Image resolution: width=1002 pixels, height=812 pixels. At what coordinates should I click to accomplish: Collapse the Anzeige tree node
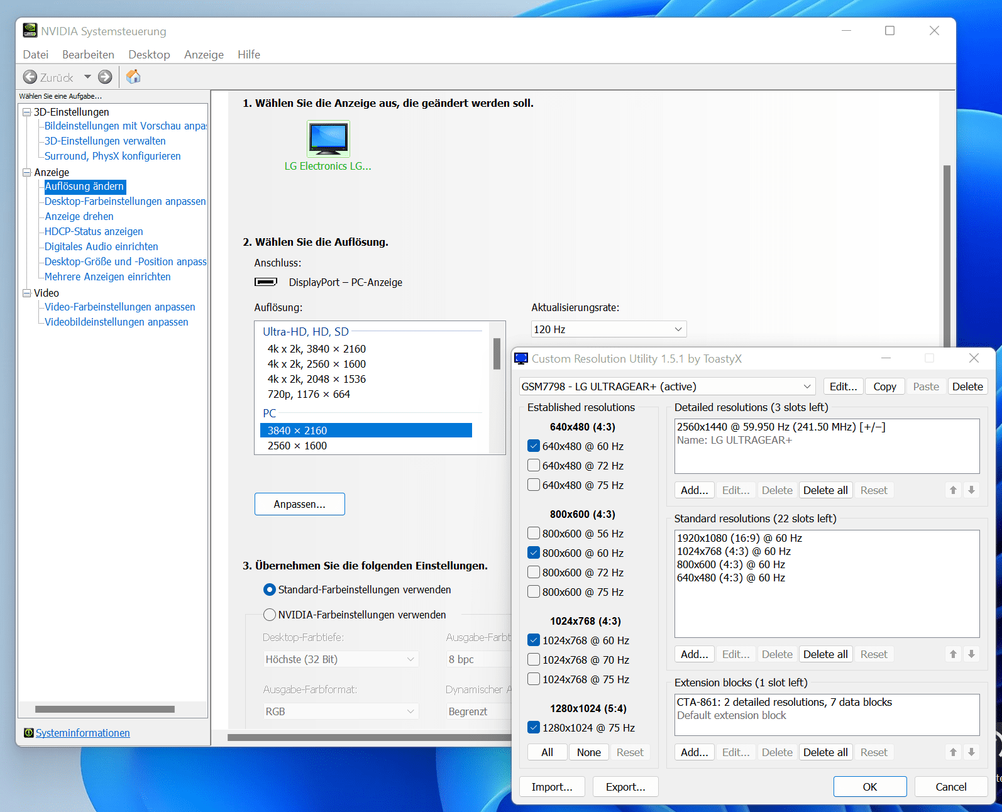(x=27, y=172)
